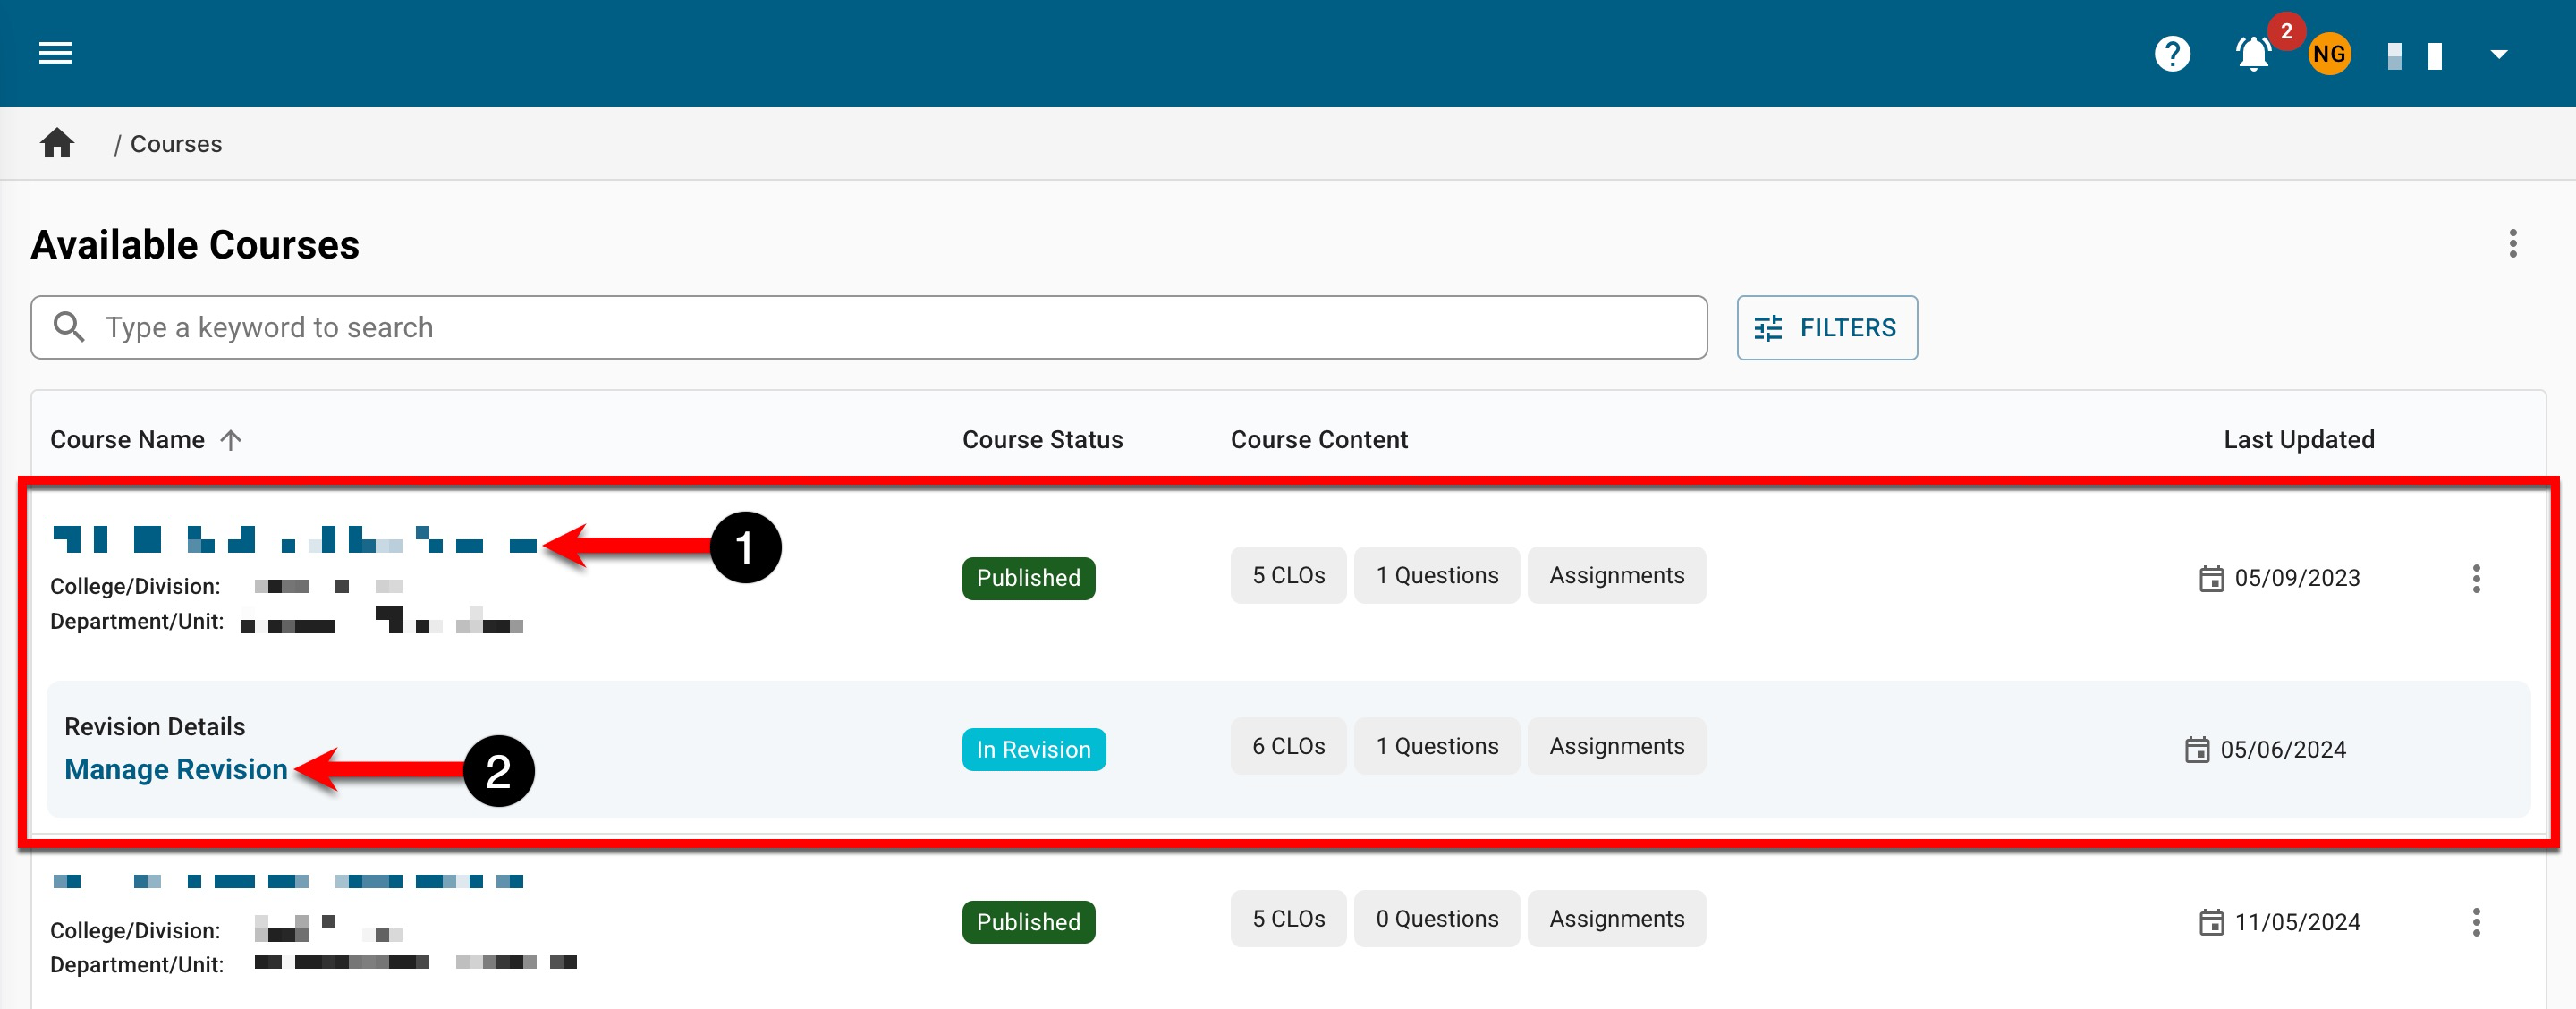Screen dimensions: 2576x1009
Task: Click the Last Updated column header
Action: tap(2298, 440)
